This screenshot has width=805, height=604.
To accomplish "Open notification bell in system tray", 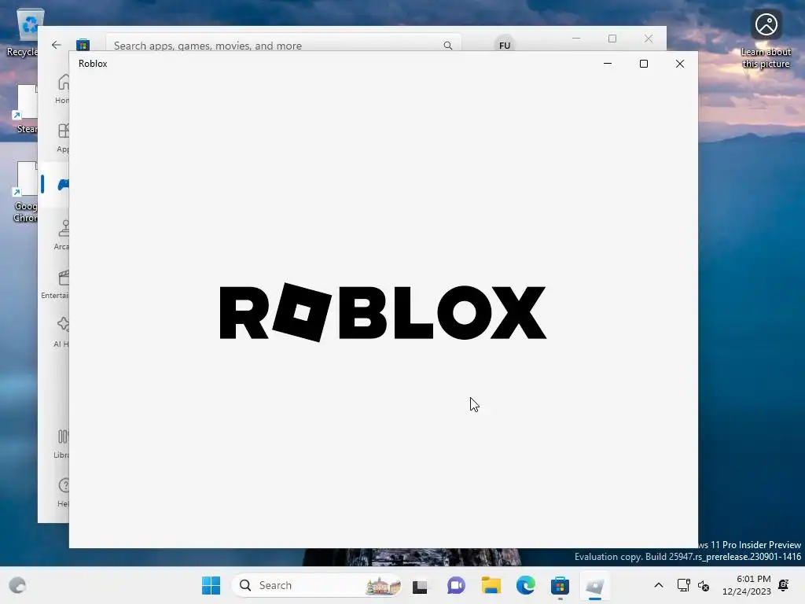I will 784,585.
